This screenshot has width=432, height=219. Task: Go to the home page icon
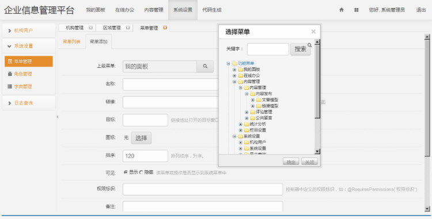(x=342, y=10)
